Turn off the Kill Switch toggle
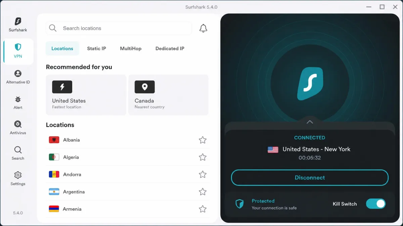Screen dimensions: 403x226 376,204
